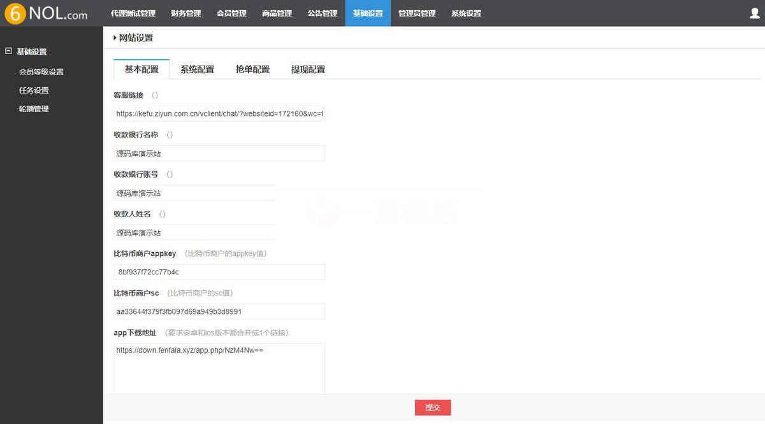This screenshot has width=765, height=424.
Task: Click the 基础设置 sidebar icon
Action: click(9, 51)
